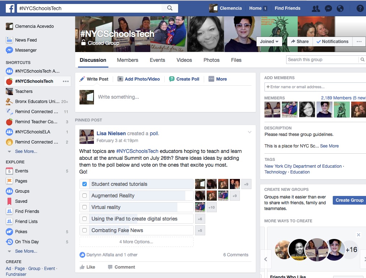Open the Messenger icon in top bar
The height and width of the screenshot is (278, 366).
[x=328, y=8]
